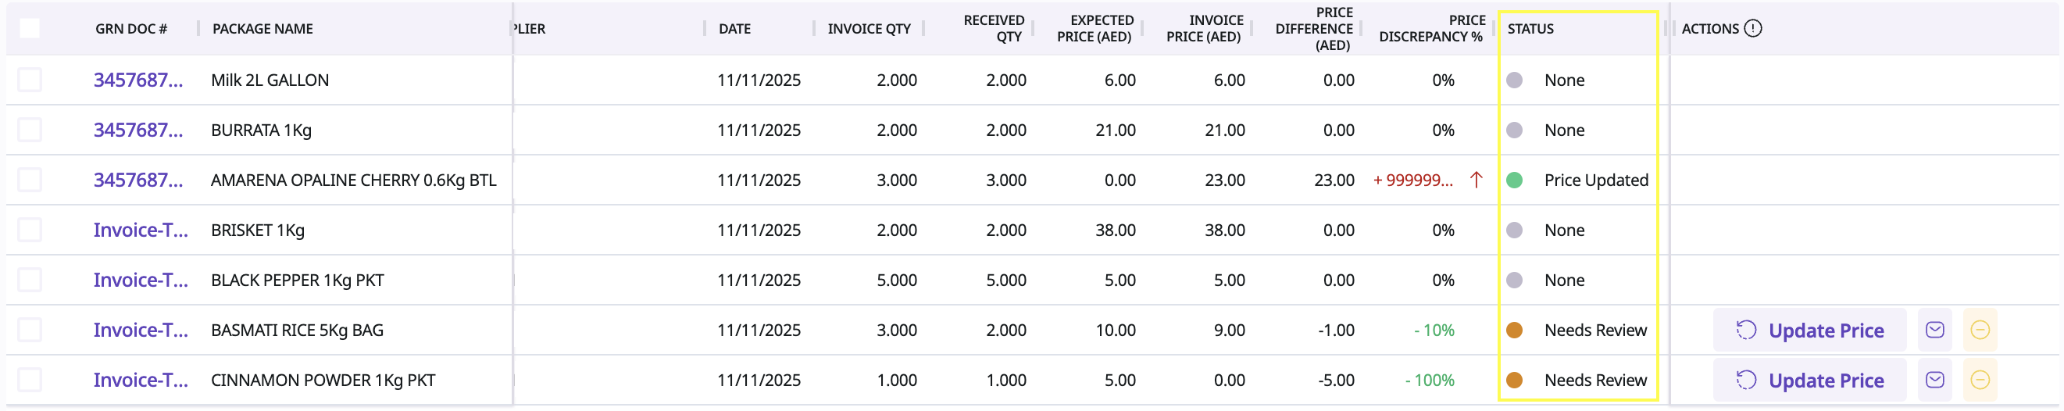Select the BRISKET 1Kg row checkbox

pyautogui.click(x=30, y=230)
